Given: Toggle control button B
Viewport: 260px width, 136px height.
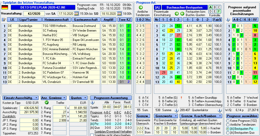Looking at the screenshot, I should 215,7.
